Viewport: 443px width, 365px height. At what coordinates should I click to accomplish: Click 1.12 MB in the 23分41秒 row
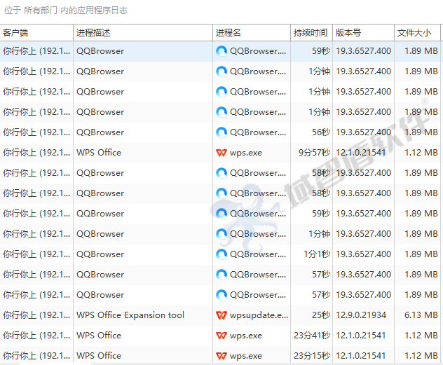tap(421, 336)
